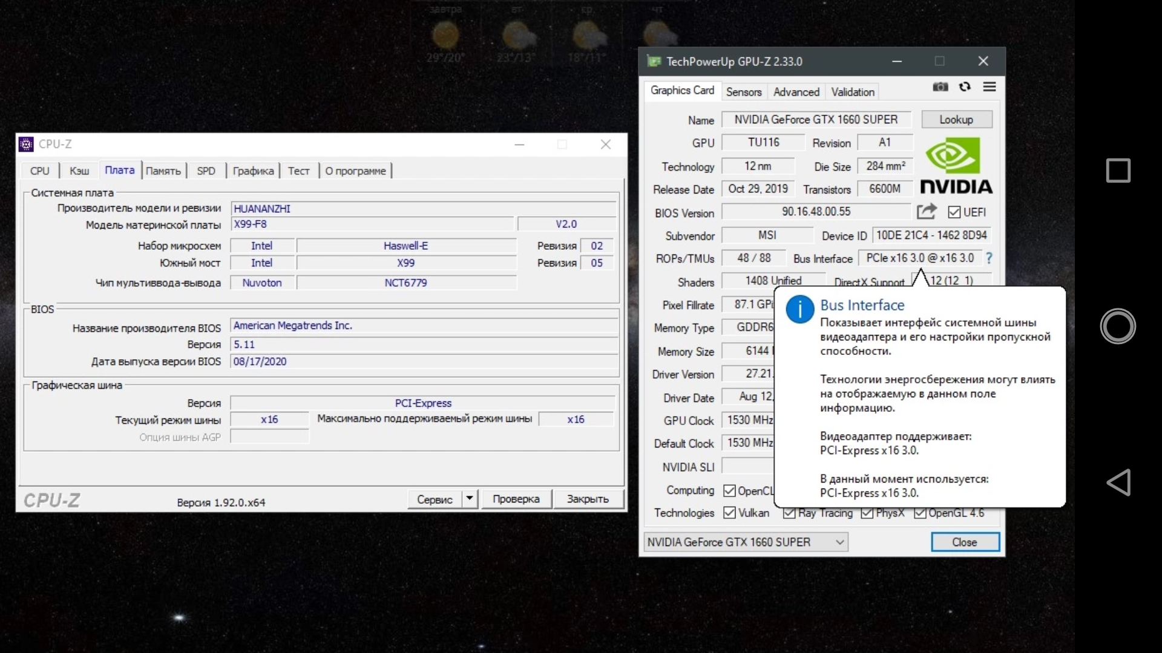Tap the Android home circle button

pos(1118,326)
